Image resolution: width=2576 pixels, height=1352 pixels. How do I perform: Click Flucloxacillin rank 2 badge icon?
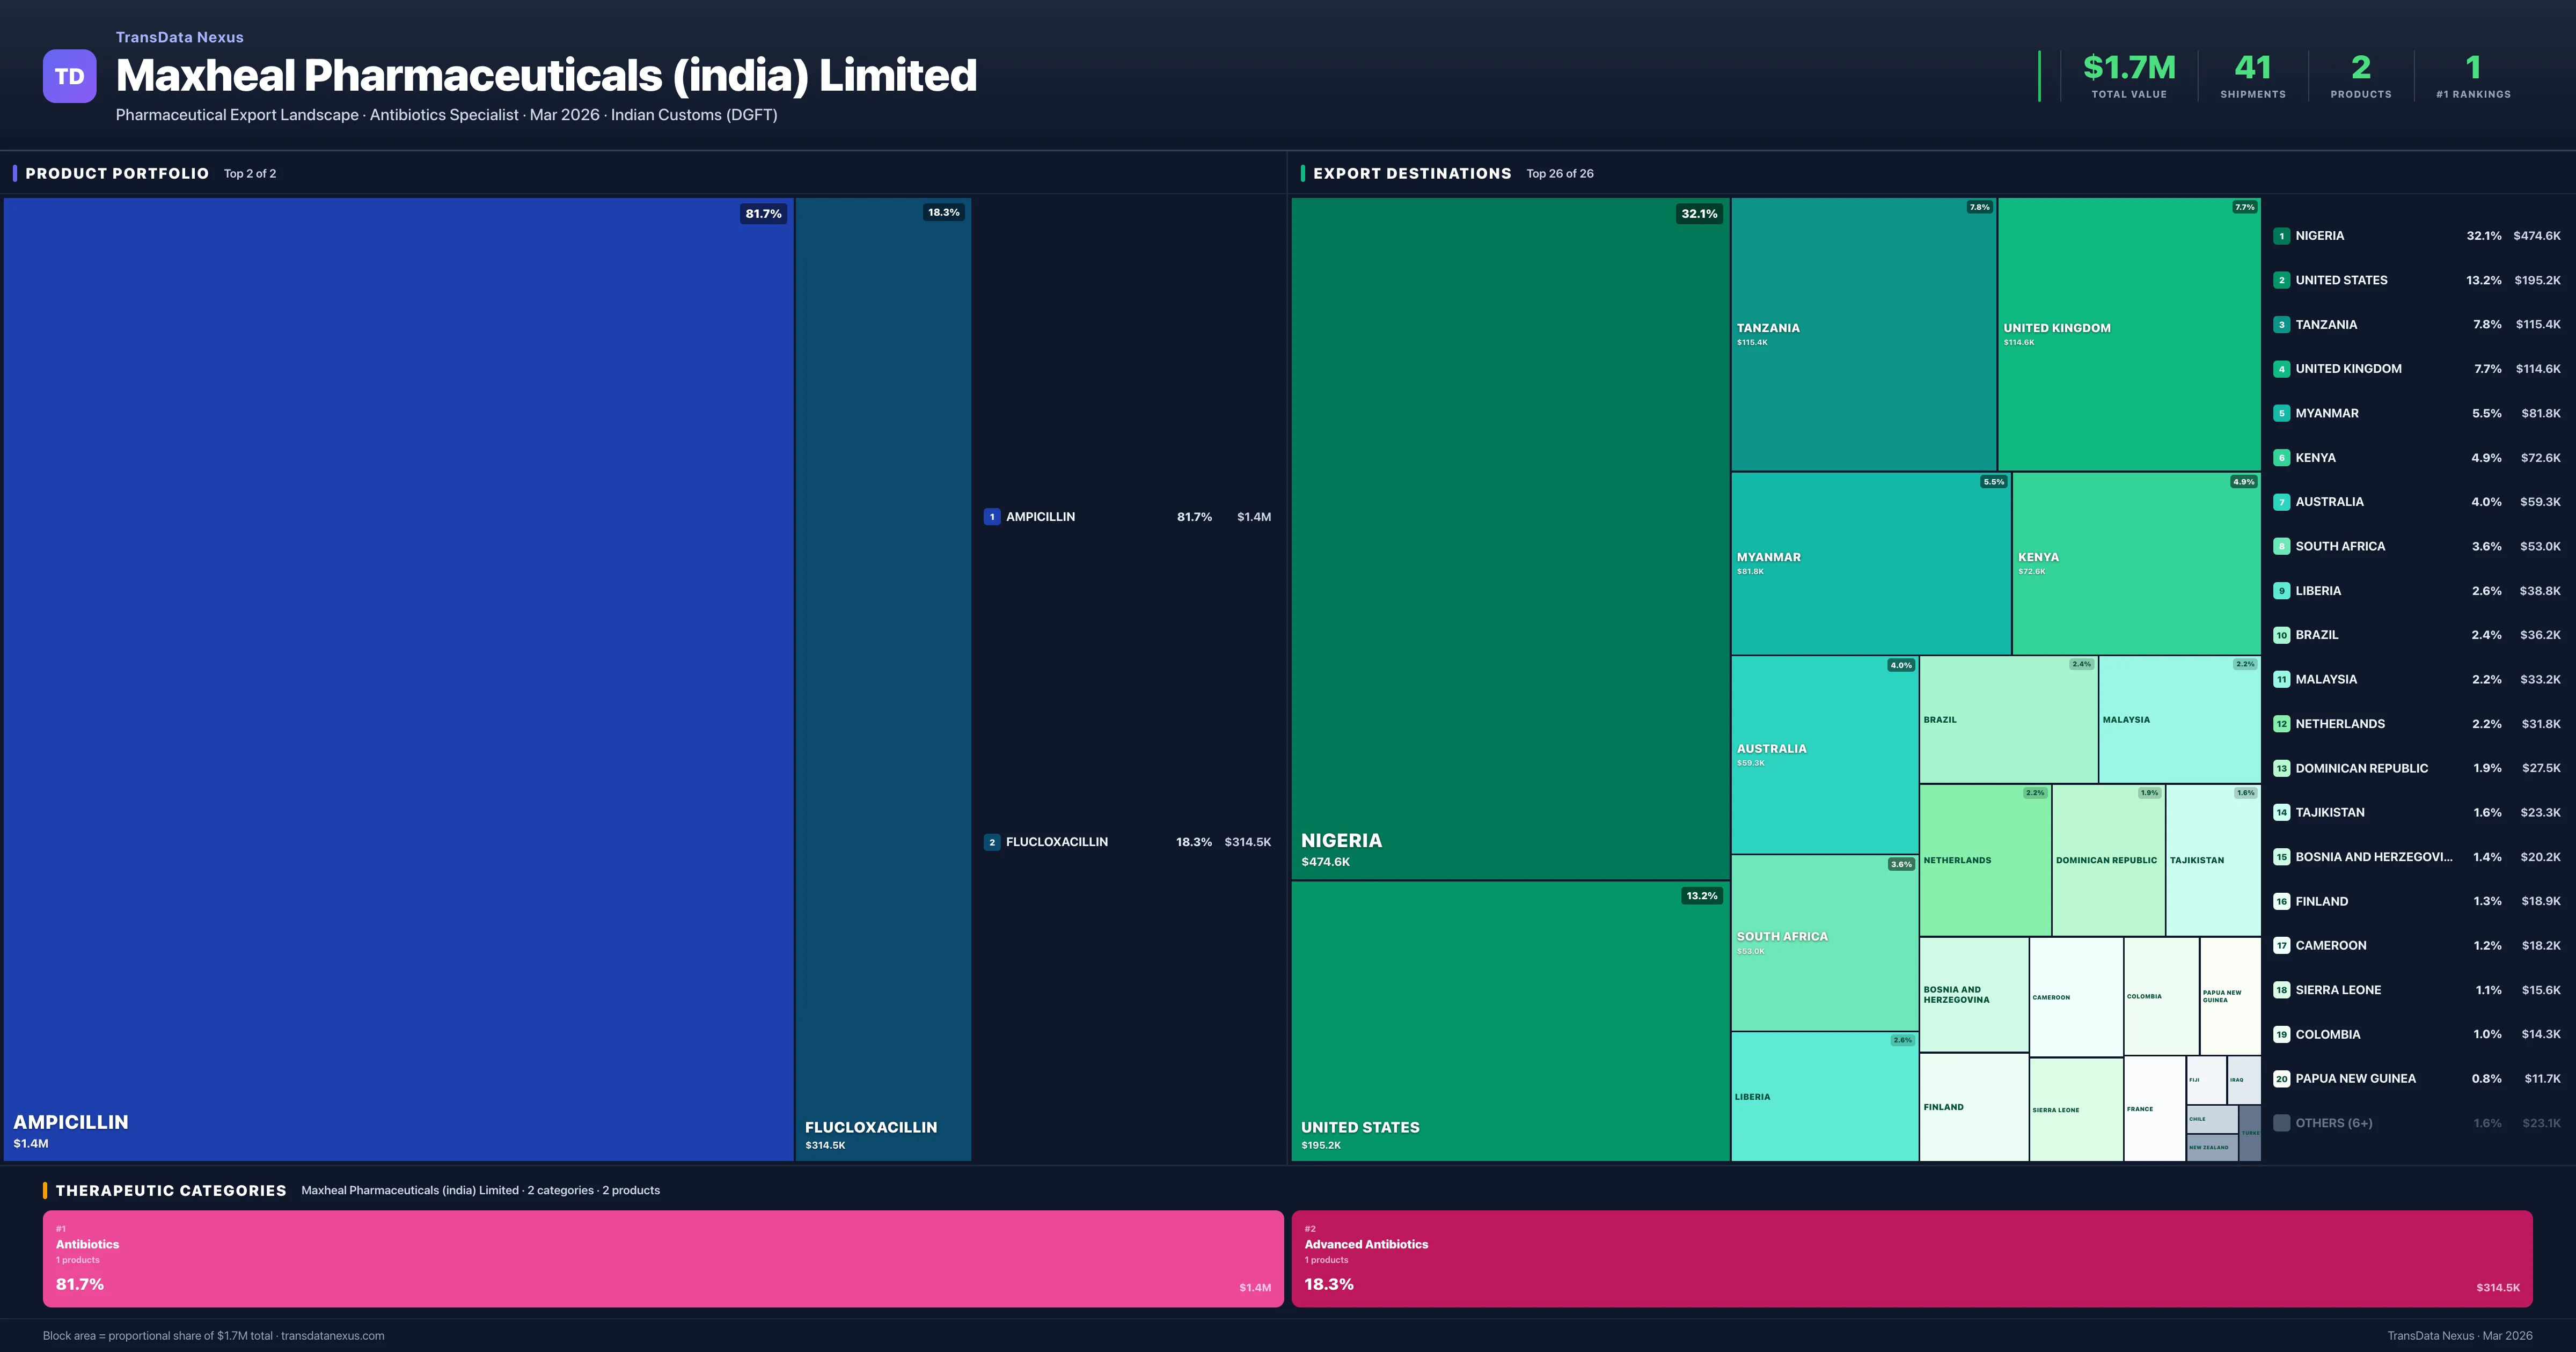click(x=991, y=842)
